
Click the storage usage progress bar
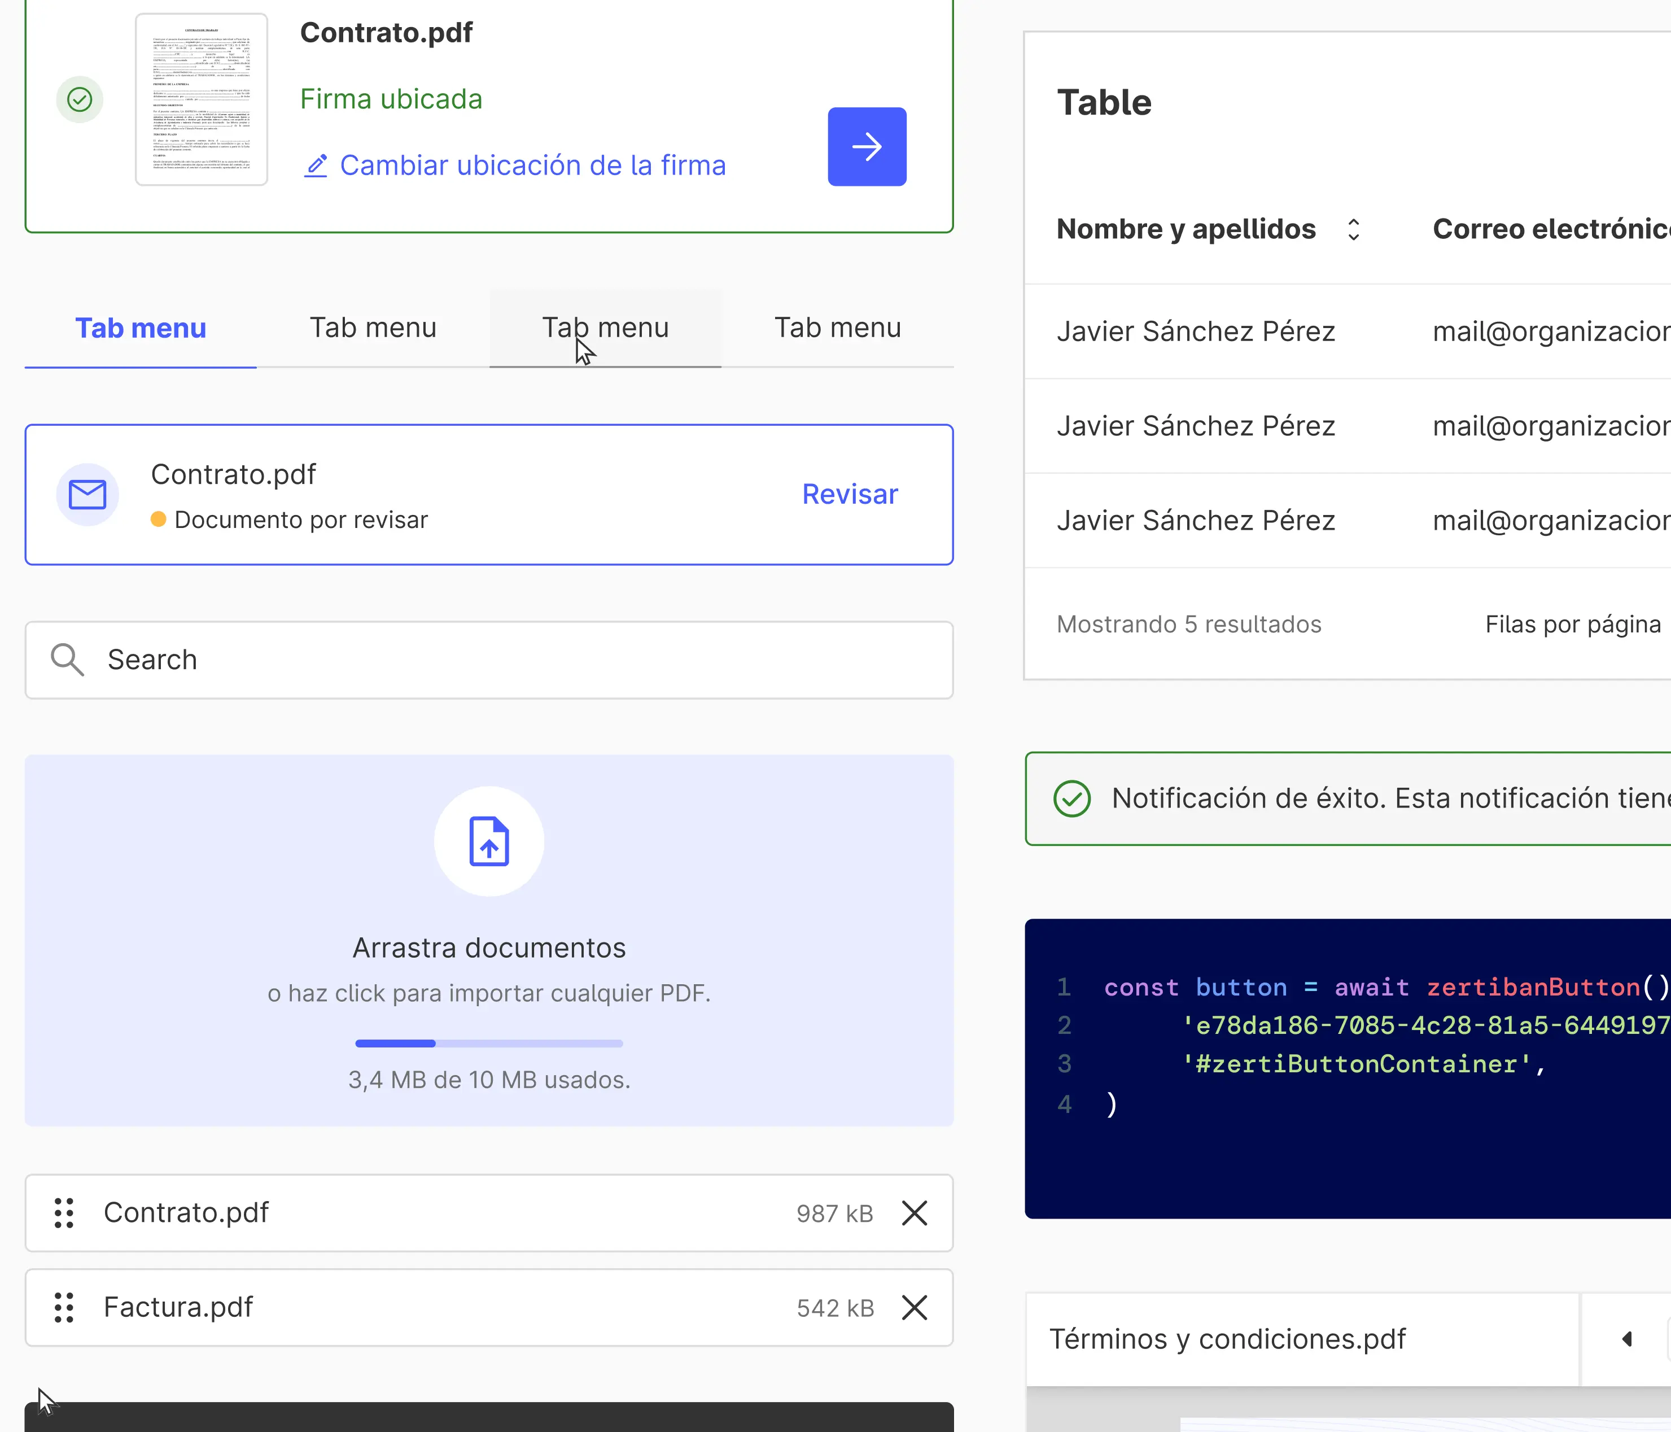coord(489,1043)
